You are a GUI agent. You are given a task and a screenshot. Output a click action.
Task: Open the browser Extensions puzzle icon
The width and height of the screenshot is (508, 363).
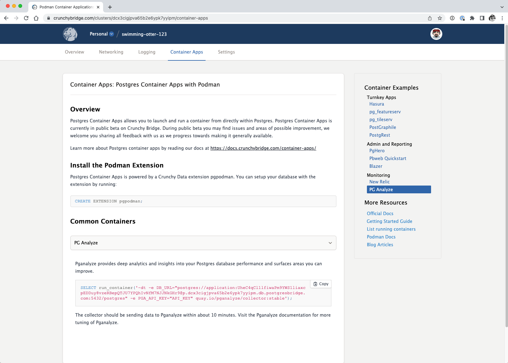472,18
